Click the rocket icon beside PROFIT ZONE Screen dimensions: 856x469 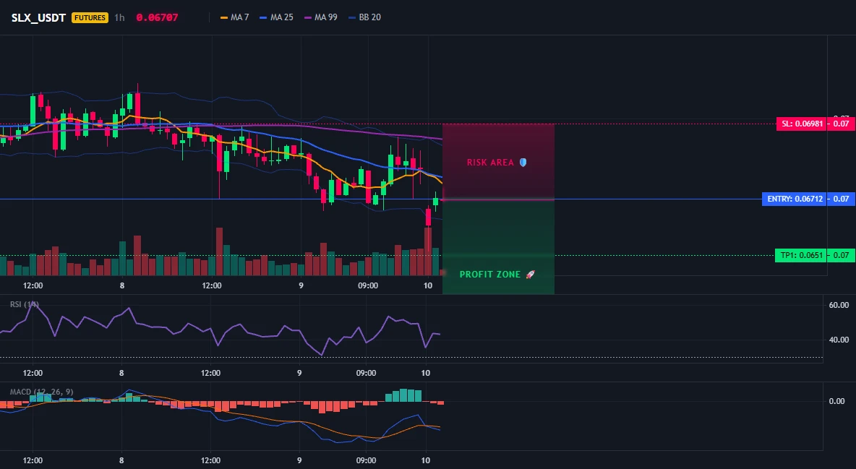click(530, 274)
